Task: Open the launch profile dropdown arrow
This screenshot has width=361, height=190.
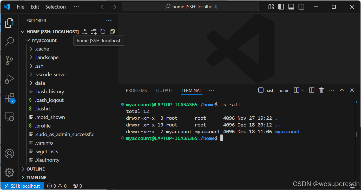Action: point(303,90)
